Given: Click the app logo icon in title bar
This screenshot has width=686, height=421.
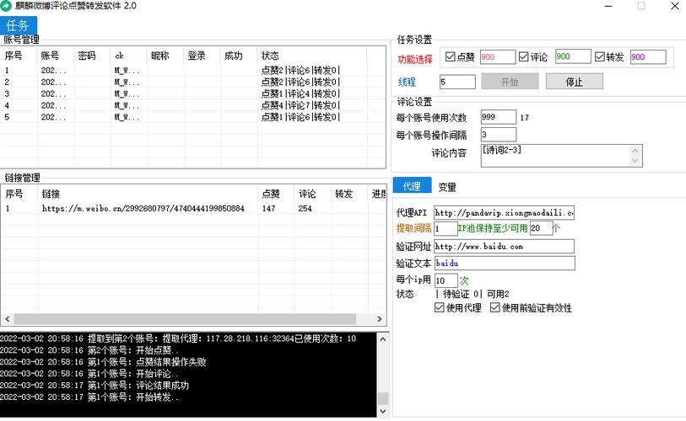Looking at the screenshot, I should pyautogui.click(x=6, y=6).
